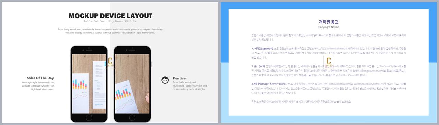Click the "Copyright Notice" subtitle
Screen dimensions: 439x125
(x=329, y=27)
